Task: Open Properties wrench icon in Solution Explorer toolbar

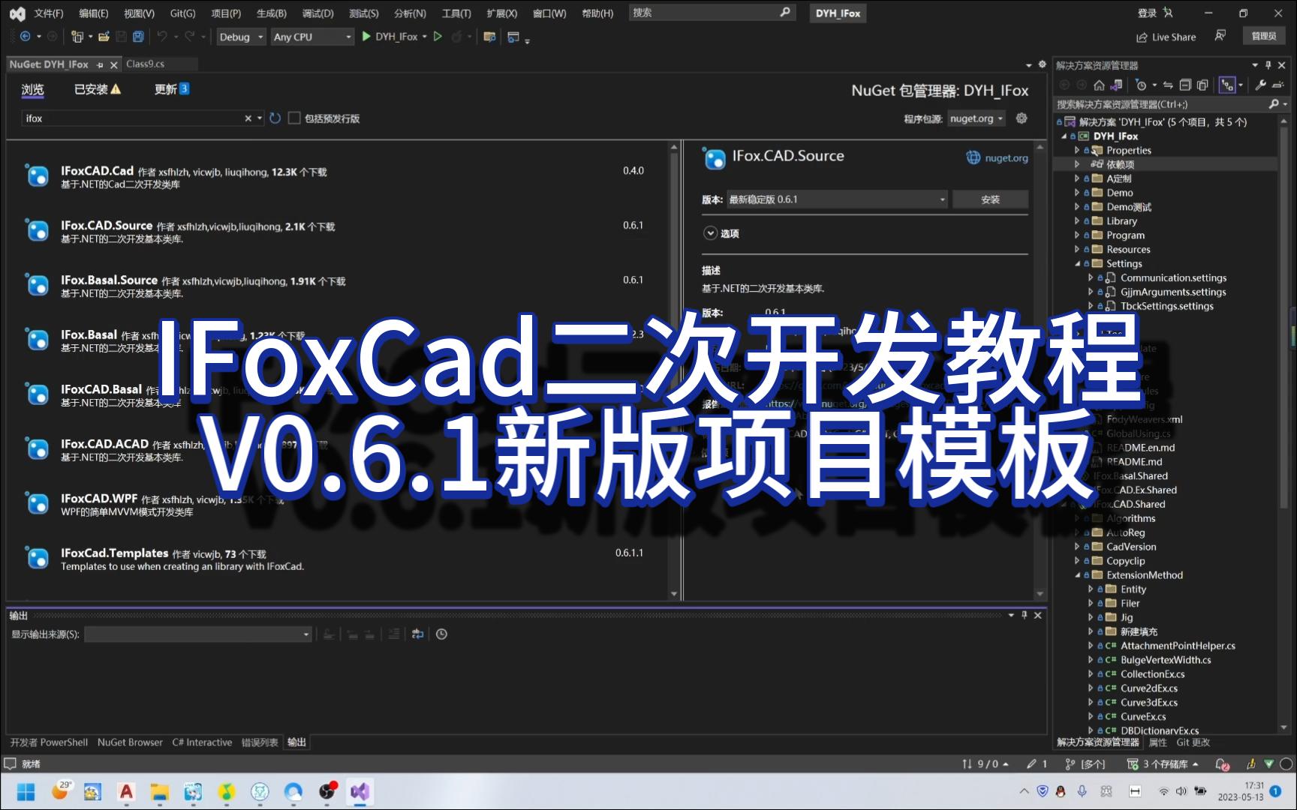Action: 1260,85
